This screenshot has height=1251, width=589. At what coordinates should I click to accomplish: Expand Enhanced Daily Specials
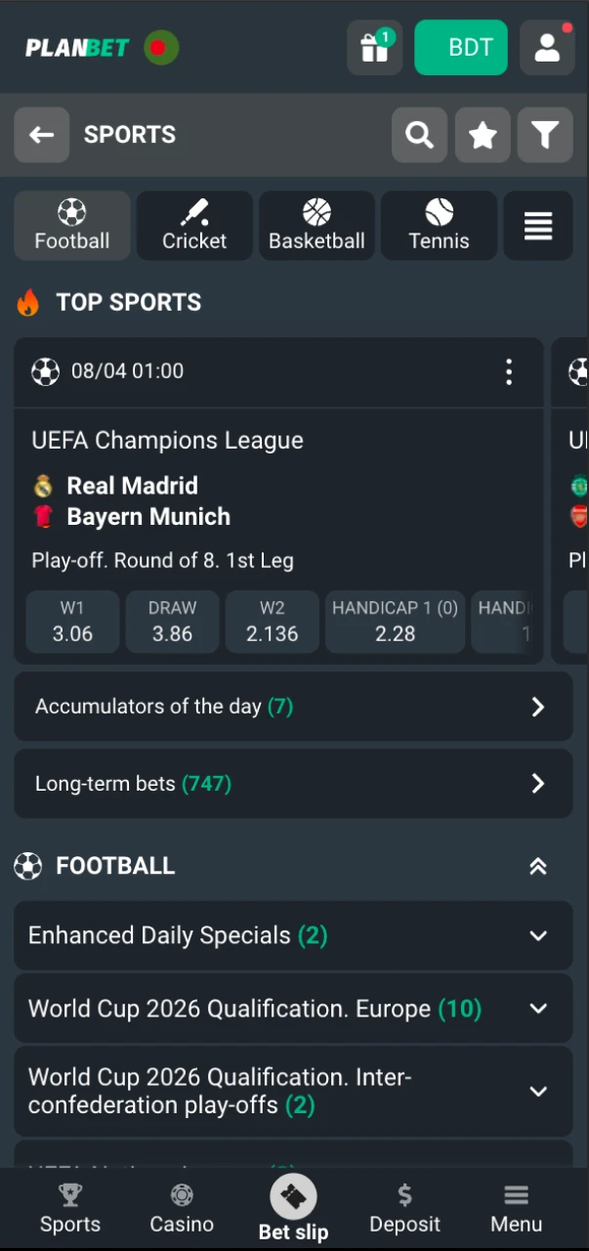(x=293, y=935)
